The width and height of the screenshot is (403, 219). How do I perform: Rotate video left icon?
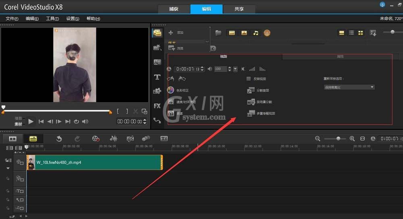click(x=170, y=79)
